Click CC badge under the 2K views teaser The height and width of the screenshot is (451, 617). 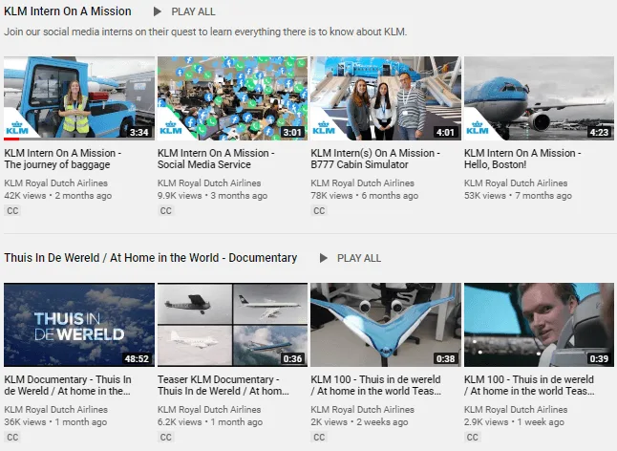coord(319,438)
